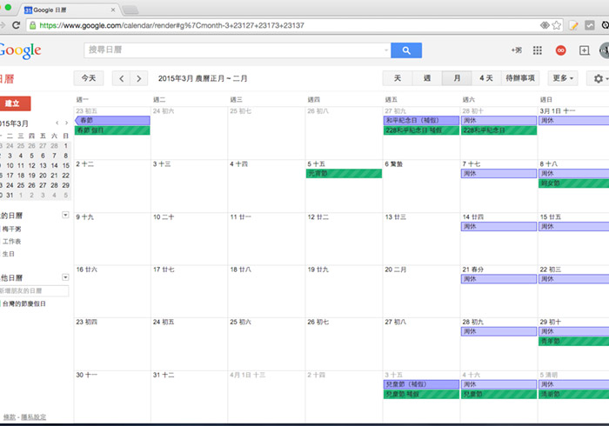609x426 pixels.
Task: Expand other calendars section dropdown arrow
Action: click(65, 277)
